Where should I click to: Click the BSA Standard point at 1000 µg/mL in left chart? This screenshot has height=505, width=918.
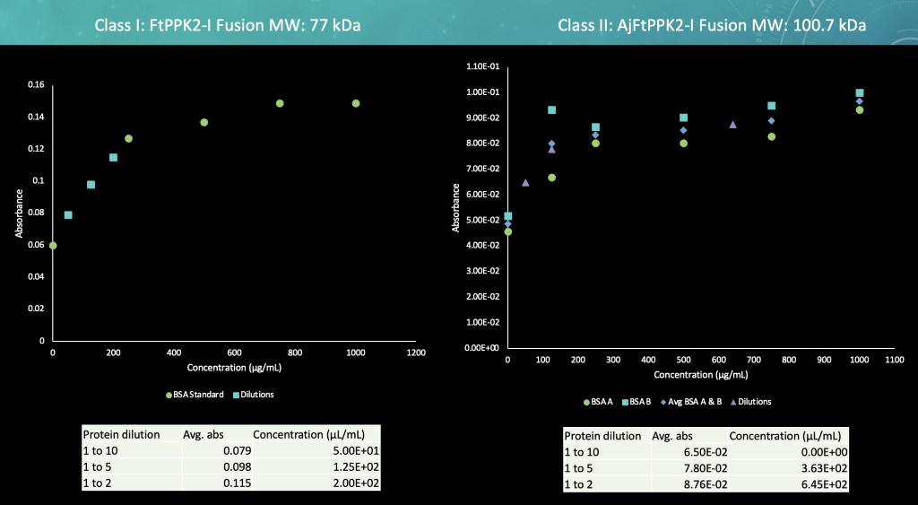[x=356, y=104]
